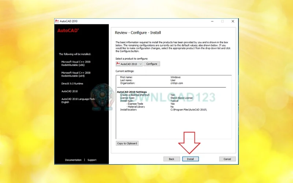Close the installer with the X button
The height and width of the screenshot is (183, 293).
[233, 21]
